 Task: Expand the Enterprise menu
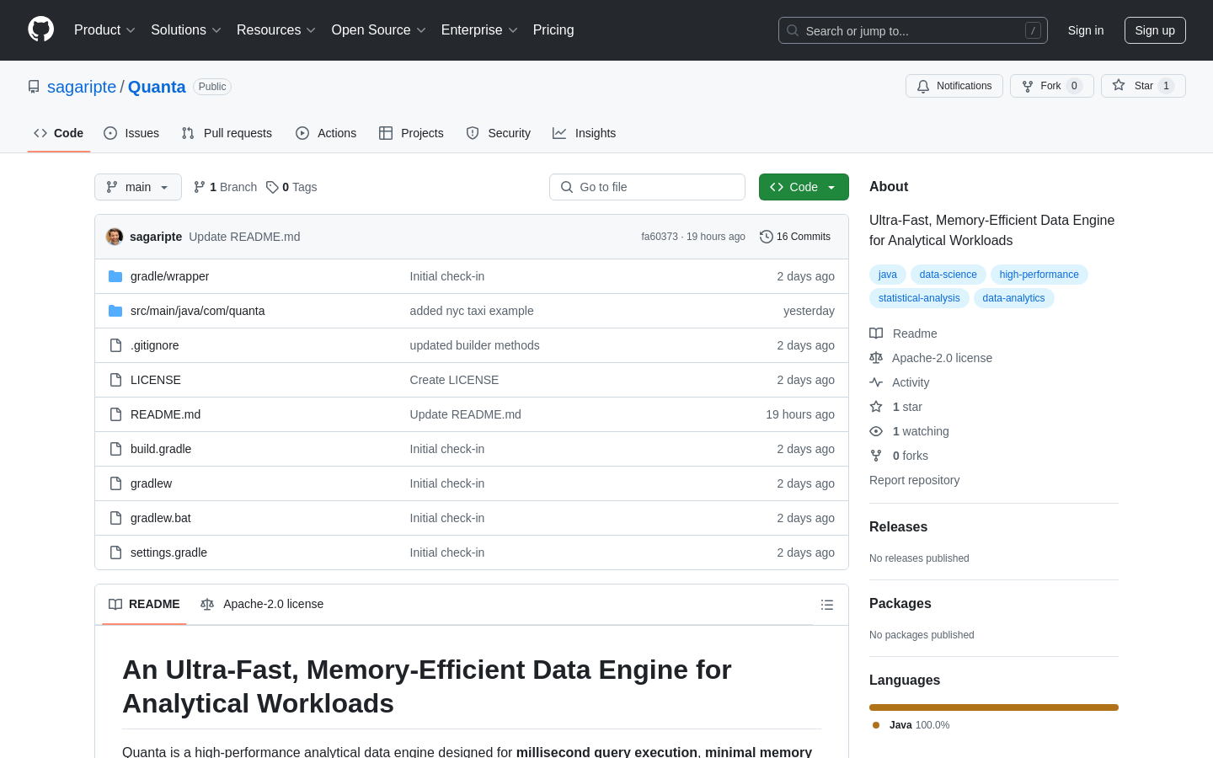[x=479, y=30]
